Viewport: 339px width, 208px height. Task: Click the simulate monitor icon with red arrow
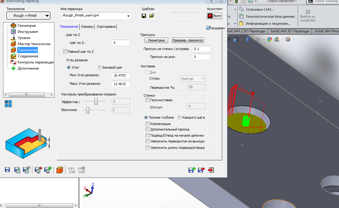tap(38, 170)
